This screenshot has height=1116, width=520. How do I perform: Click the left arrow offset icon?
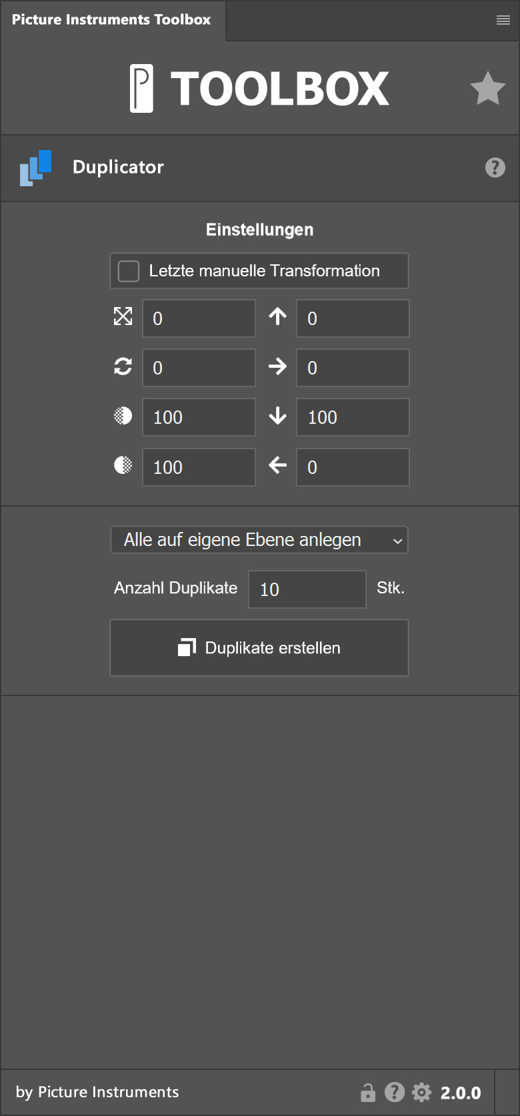pyautogui.click(x=278, y=466)
